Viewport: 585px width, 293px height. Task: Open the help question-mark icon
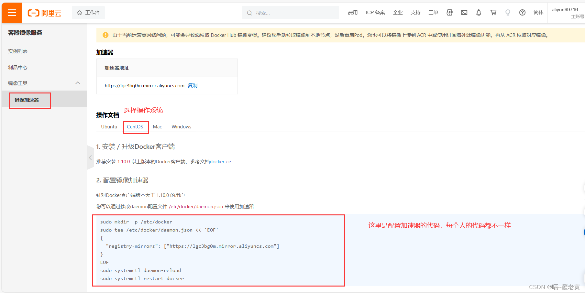click(522, 13)
